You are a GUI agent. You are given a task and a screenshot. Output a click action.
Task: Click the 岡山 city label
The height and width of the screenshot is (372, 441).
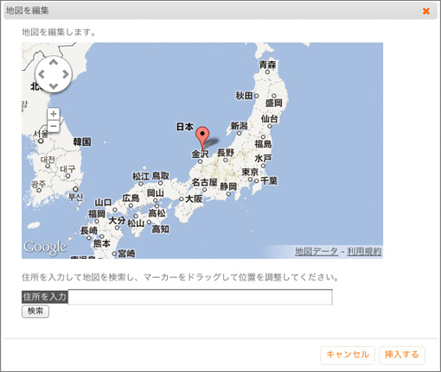pos(155,192)
